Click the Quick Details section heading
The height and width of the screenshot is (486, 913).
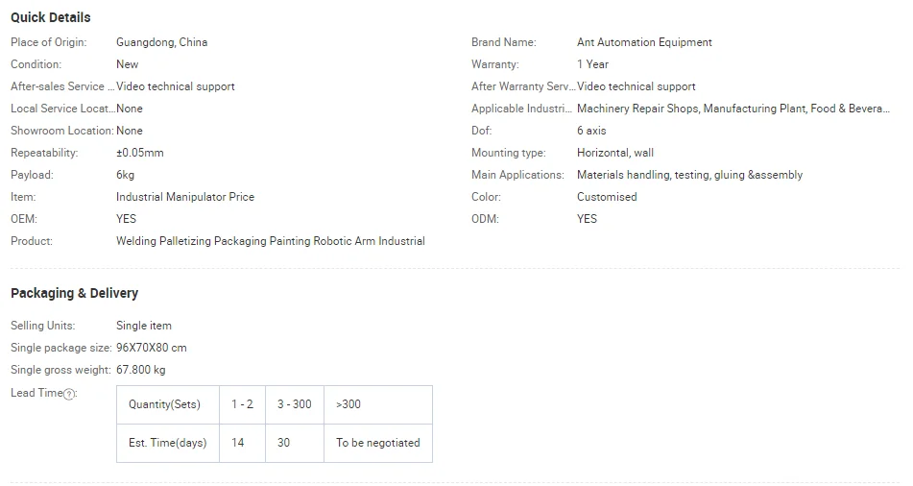pos(51,17)
